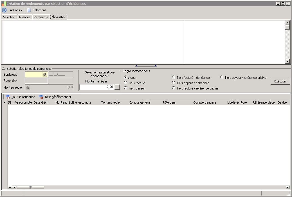Screen dimensions: 292x197
Task: Click the Bordereau date field
Action: 61,75
